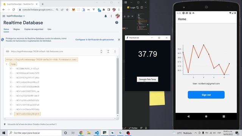Open the Login editor tab in VS Code
Screen dimensions: 242x136
coord(131,8)
